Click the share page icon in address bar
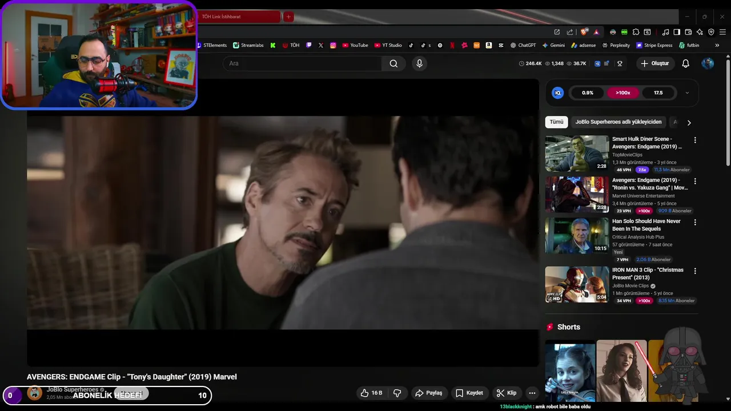 569,32
